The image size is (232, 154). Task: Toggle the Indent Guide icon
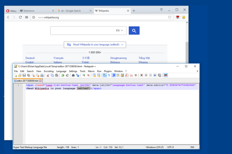(113, 75)
